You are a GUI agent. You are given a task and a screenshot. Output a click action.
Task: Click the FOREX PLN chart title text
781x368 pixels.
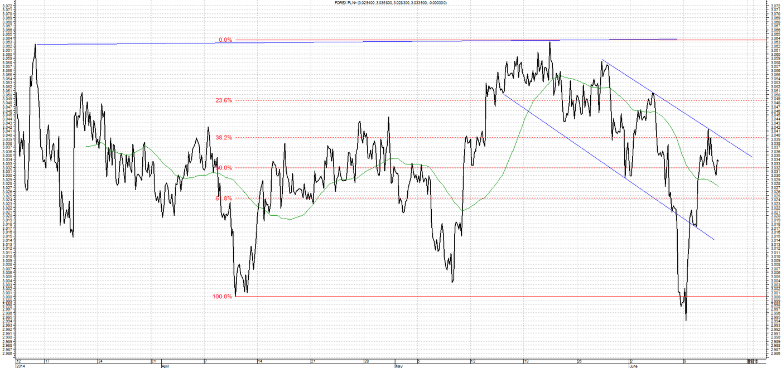click(x=390, y=3)
